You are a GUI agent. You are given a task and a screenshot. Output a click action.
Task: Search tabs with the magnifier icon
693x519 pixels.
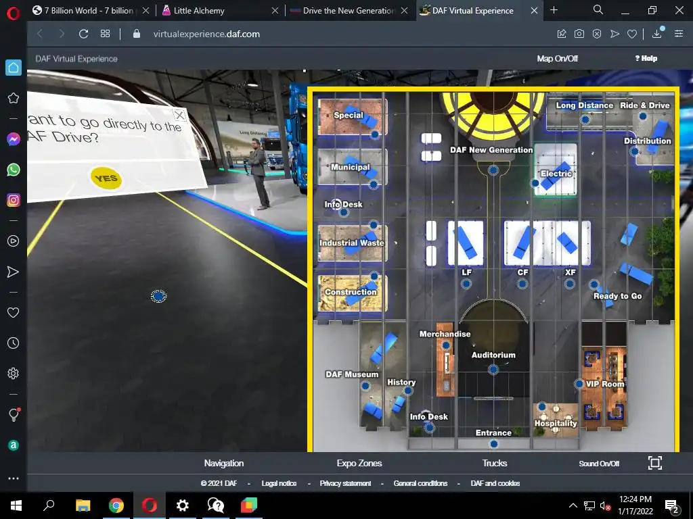coord(598,9)
